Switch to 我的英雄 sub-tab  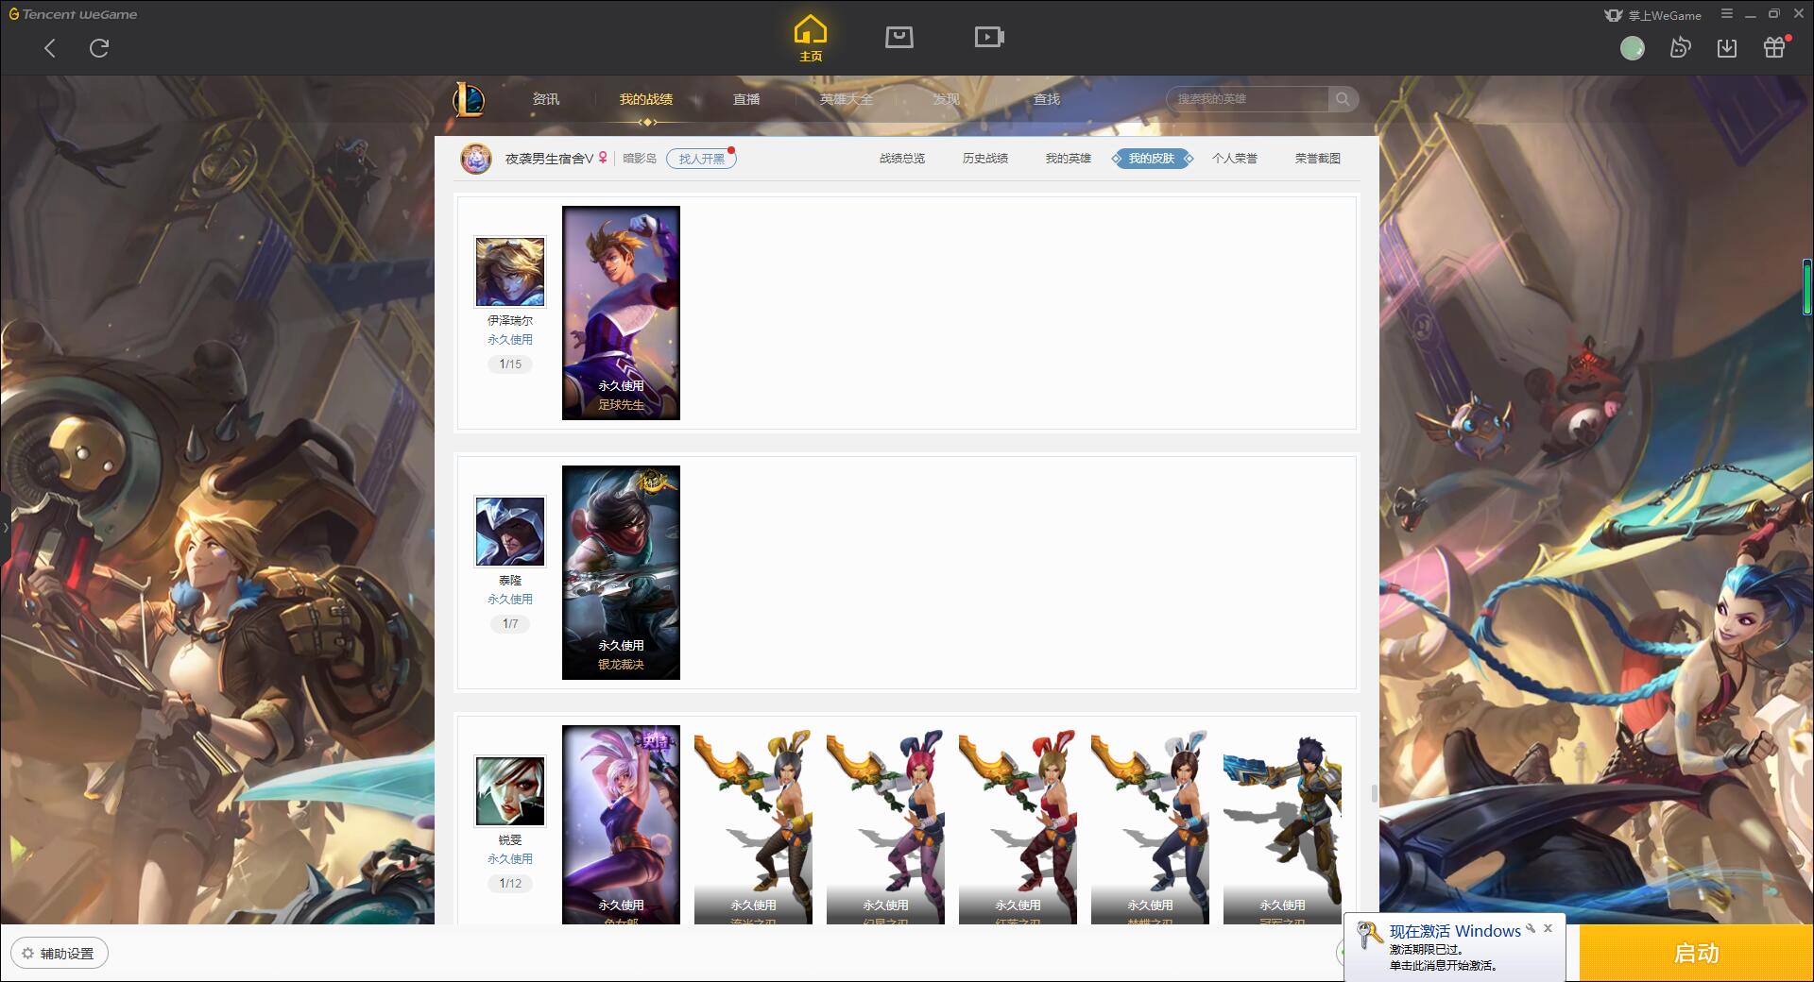1069,159
